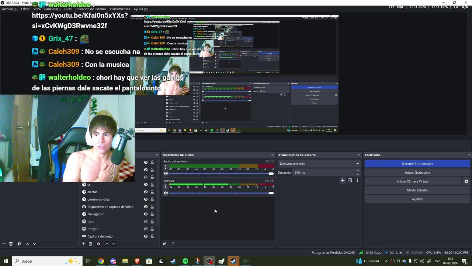472x266 pixels.
Task: Increase Duración with the up stepper arrow
Action: 357,171
